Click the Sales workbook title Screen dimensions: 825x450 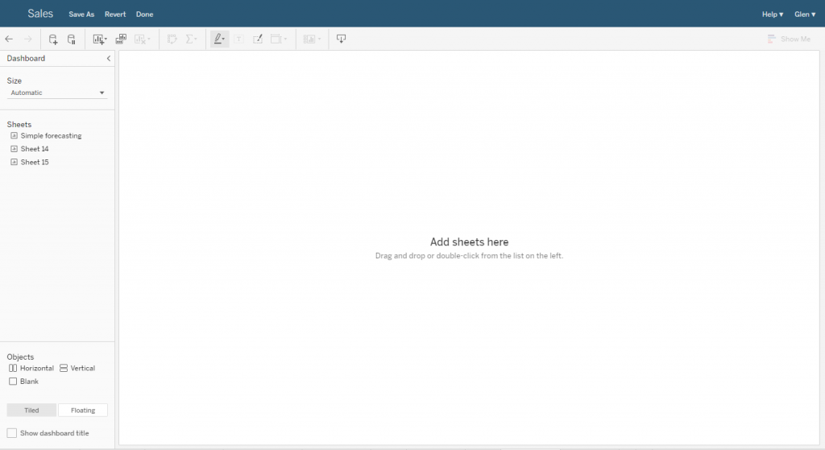(x=40, y=14)
